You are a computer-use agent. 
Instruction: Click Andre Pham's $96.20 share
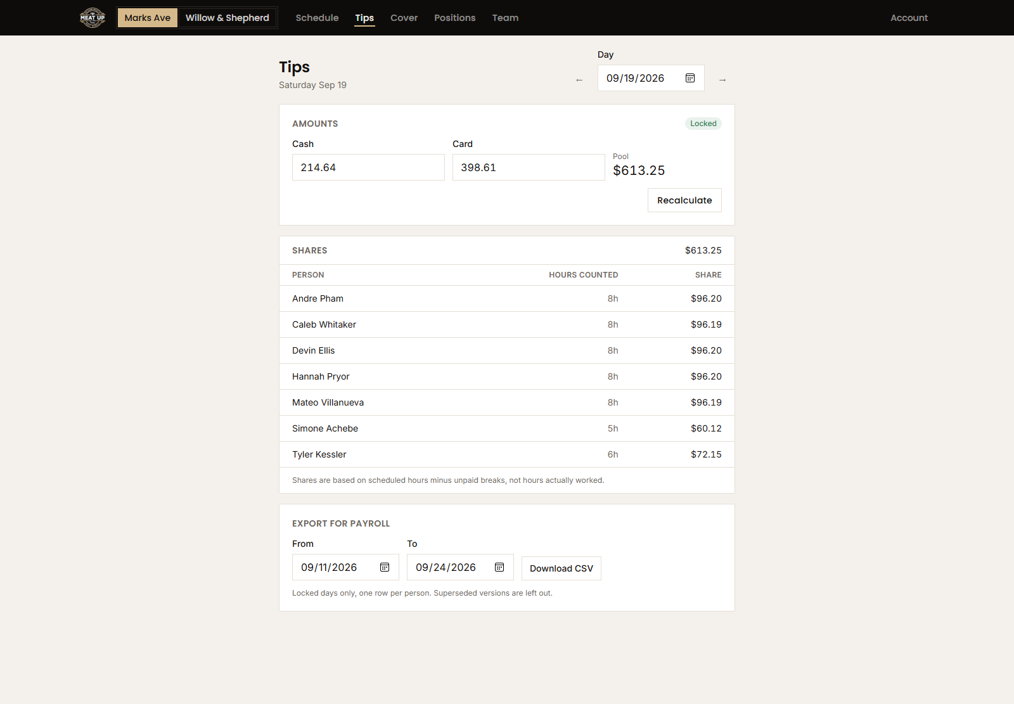coord(706,298)
